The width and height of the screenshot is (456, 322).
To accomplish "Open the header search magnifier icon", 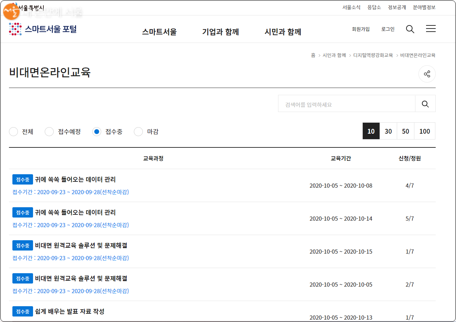I will pos(410,29).
